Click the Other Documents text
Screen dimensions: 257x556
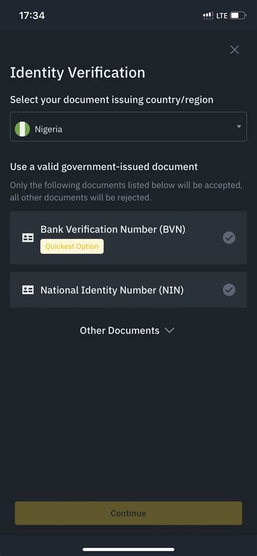pyautogui.click(x=119, y=330)
